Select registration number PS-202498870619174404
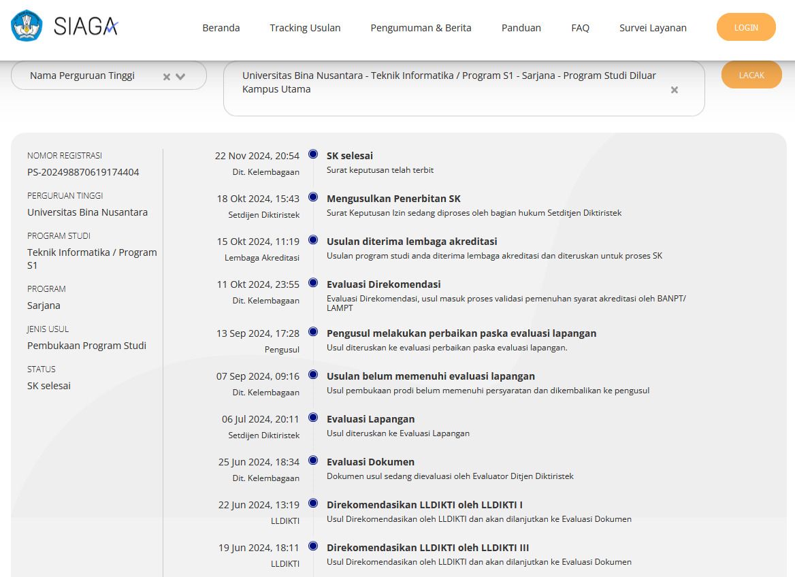795x577 pixels. coord(83,172)
